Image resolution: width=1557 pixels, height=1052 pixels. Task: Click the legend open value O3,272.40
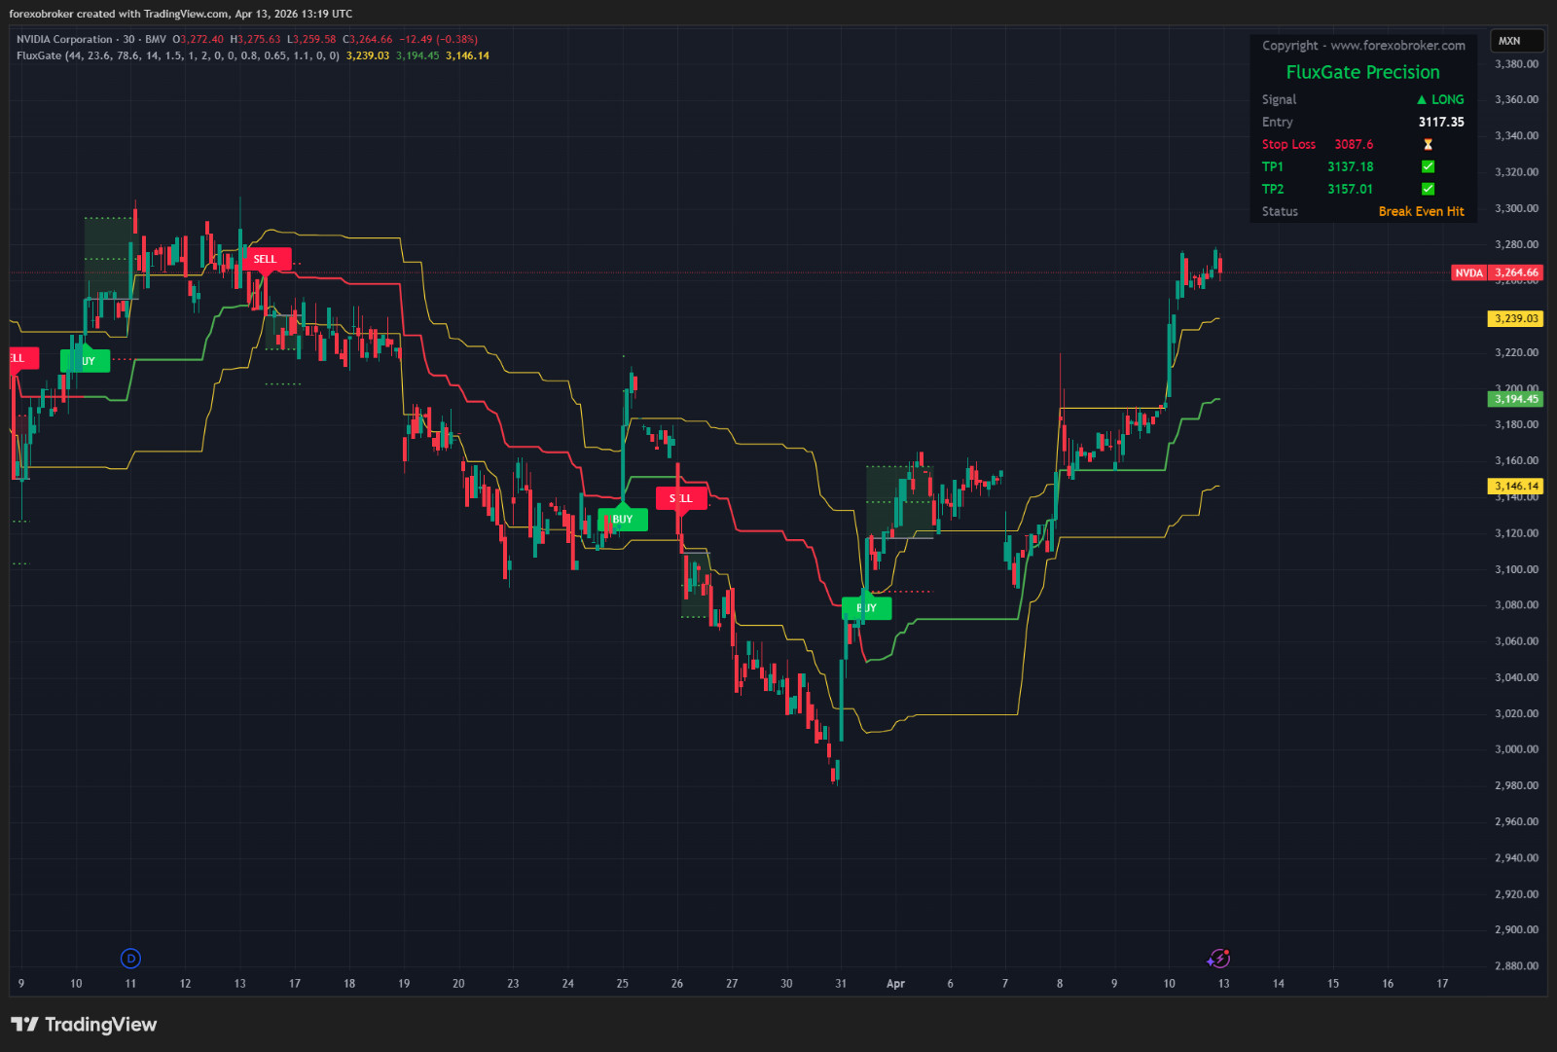199,39
